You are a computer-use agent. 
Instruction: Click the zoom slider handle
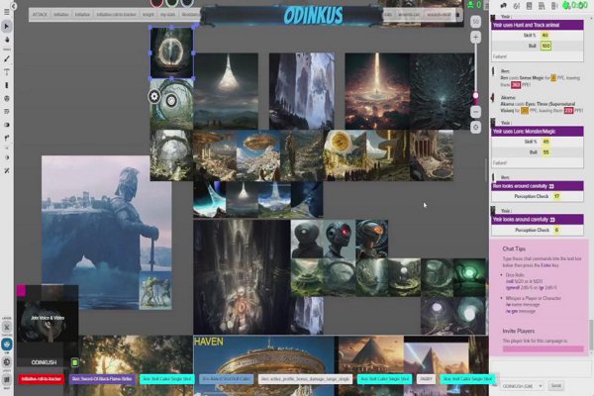click(476, 95)
